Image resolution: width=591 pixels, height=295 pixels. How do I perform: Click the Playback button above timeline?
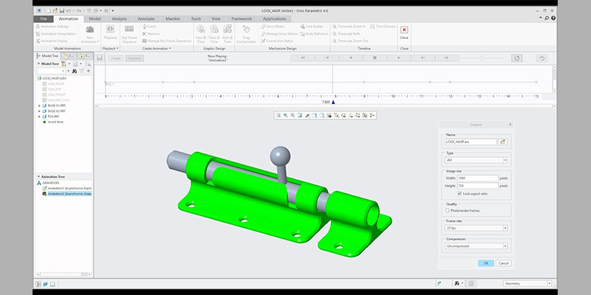134,58
